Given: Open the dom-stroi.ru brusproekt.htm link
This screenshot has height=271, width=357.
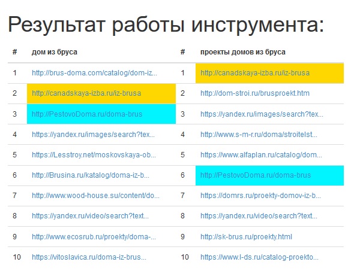Looking at the screenshot, I should (255, 93).
